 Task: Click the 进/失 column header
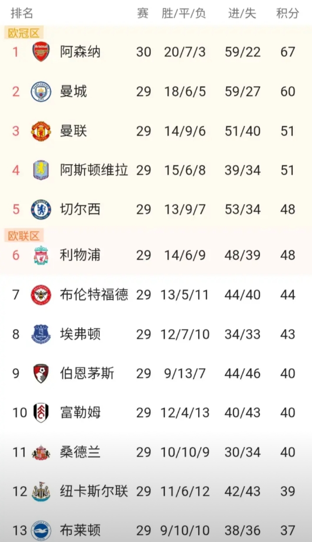click(242, 13)
